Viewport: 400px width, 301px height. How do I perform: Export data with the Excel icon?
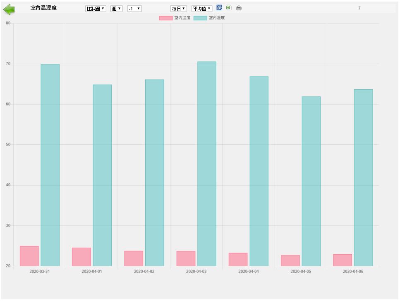229,8
